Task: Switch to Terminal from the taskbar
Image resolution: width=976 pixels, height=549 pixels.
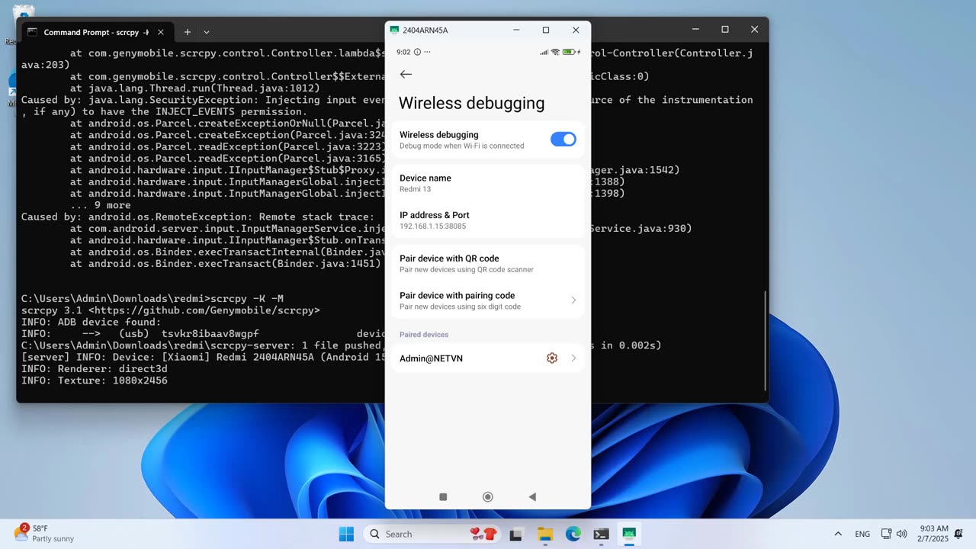Action: pyautogui.click(x=601, y=534)
